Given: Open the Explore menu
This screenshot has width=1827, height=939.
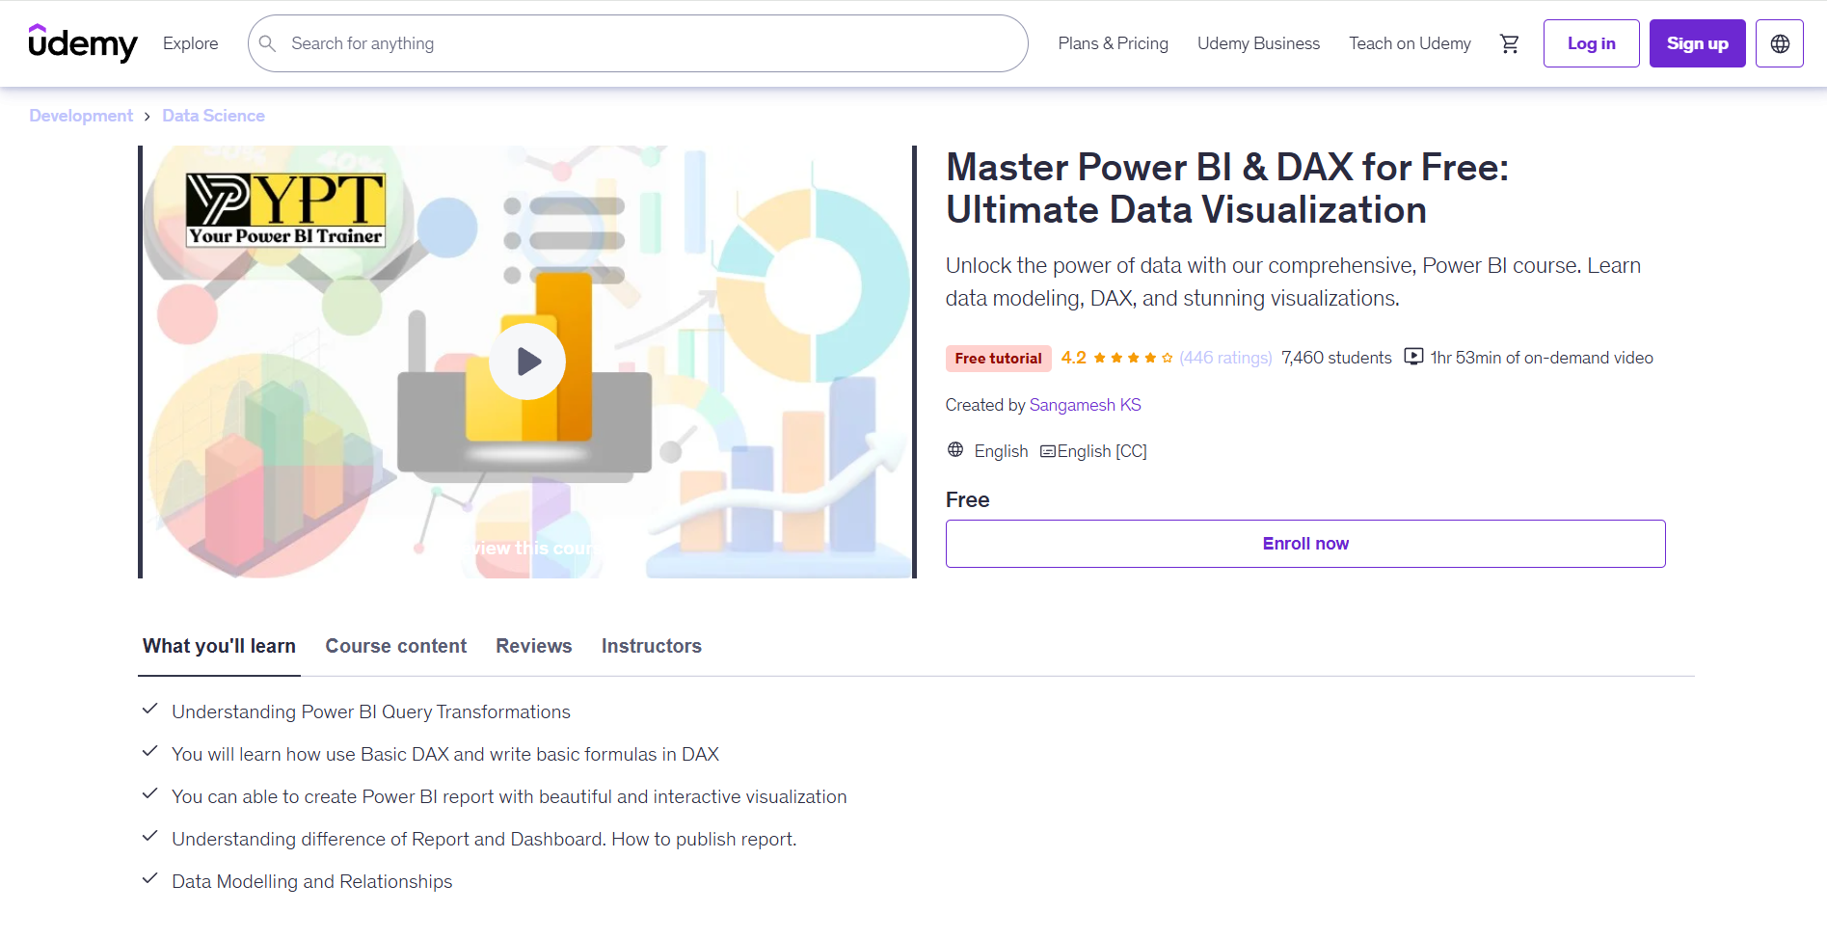Looking at the screenshot, I should [x=190, y=43].
